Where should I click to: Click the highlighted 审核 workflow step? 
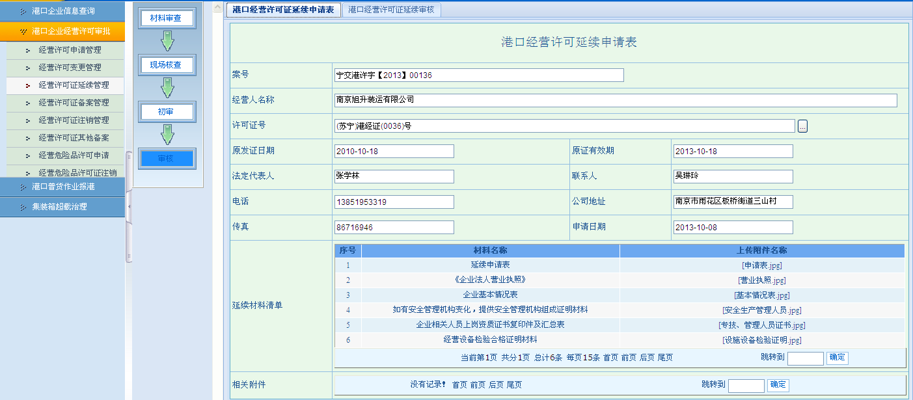point(167,158)
